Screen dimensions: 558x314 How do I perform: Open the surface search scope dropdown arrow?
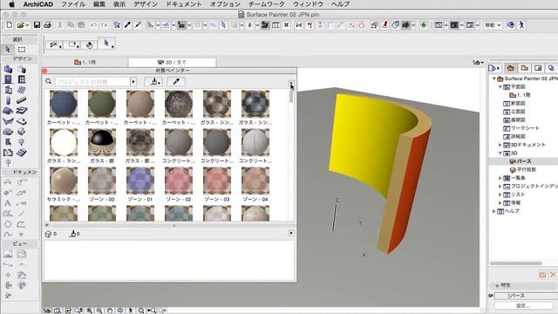(x=133, y=81)
